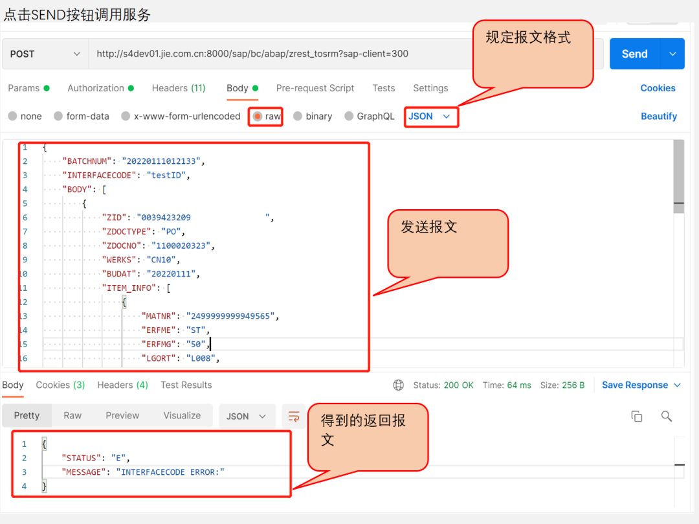The height and width of the screenshot is (524, 699).
Task: Click the globe network icon beside Status
Action: 399,385
